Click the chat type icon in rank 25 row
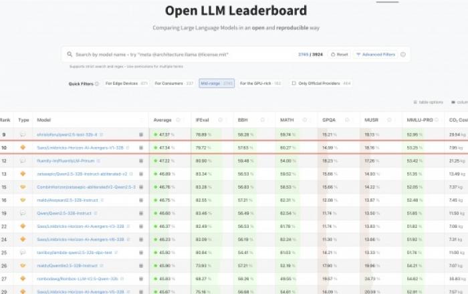Viewport: 468px width, 294px height. (x=23, y=253)
